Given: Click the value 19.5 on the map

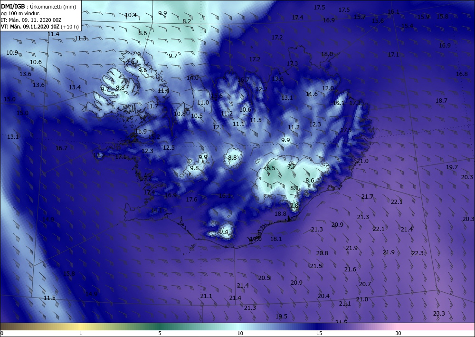Looking at the screenshot, I should 281,317.
